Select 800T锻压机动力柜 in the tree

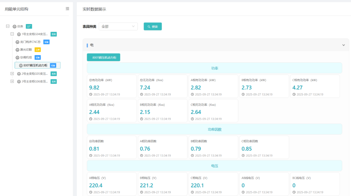35,66
